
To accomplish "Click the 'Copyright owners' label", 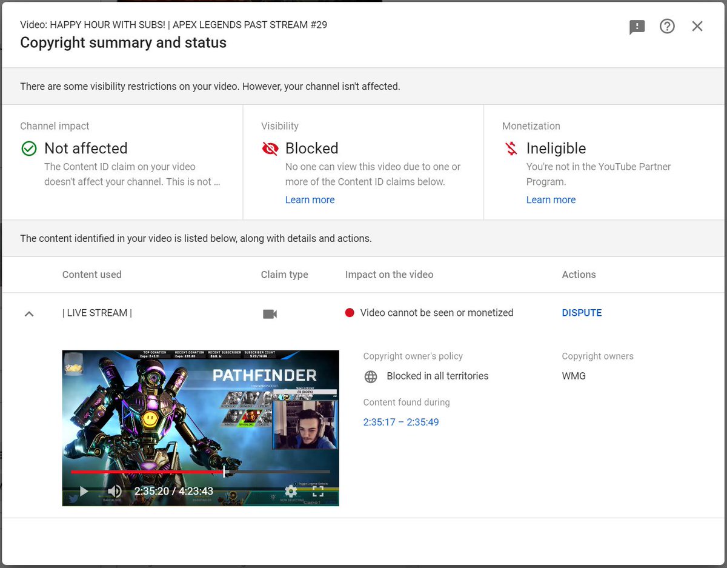I will click(x=597, y=356).
